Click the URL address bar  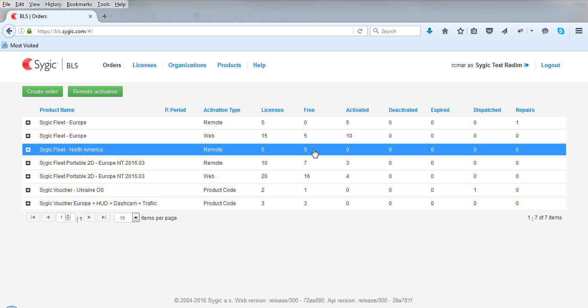[x=194, y=31]
